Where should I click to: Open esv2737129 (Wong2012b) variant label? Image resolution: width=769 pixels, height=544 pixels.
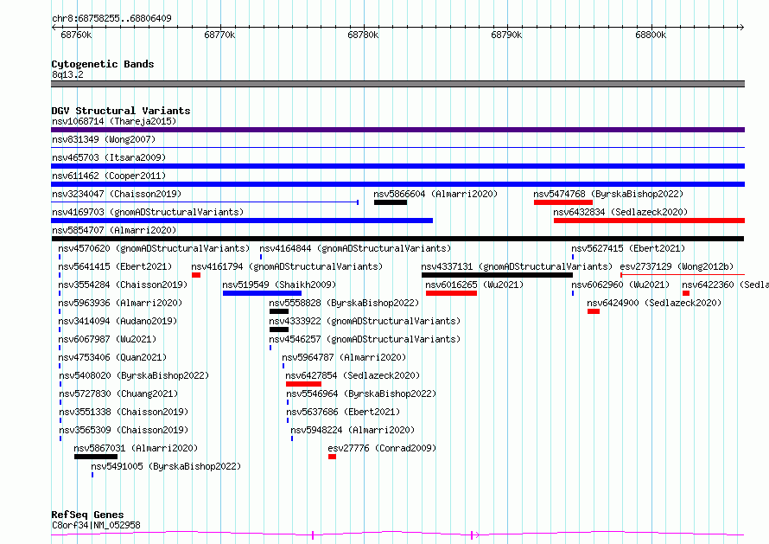pyautogui.click(x=677, y=266)
